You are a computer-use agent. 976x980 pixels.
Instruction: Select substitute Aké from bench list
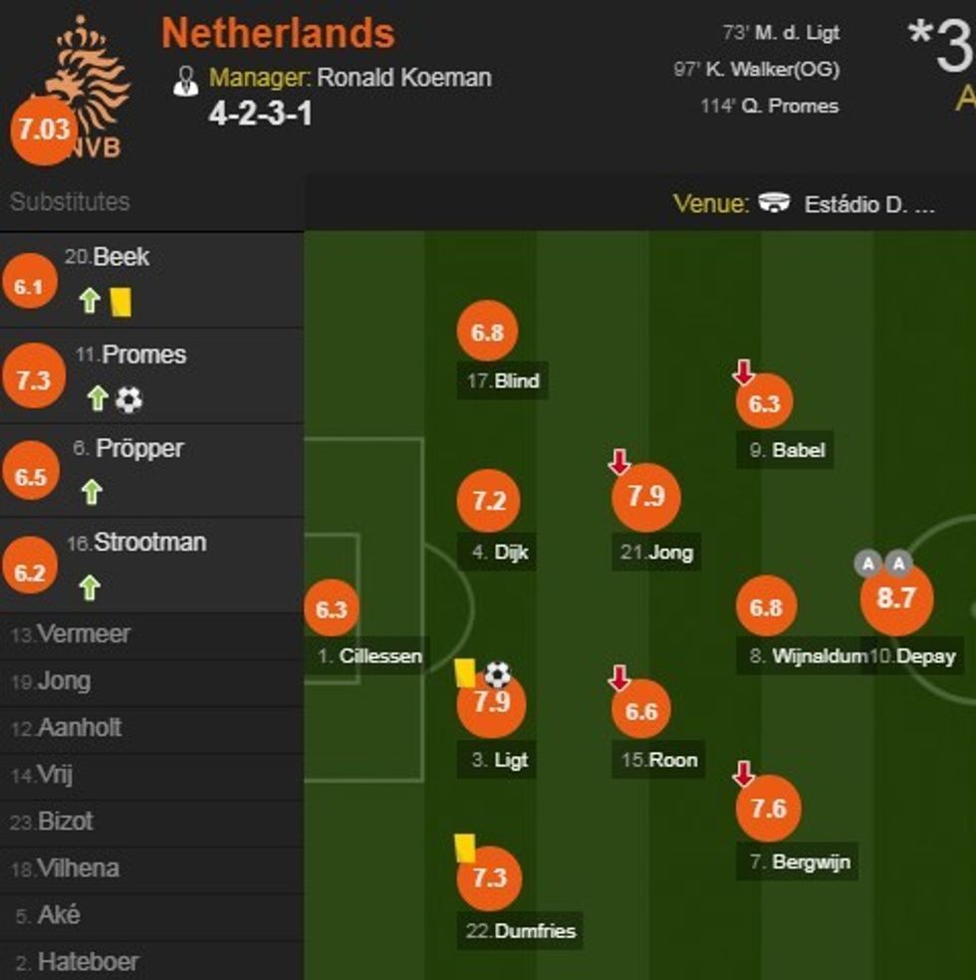point(58,915)
